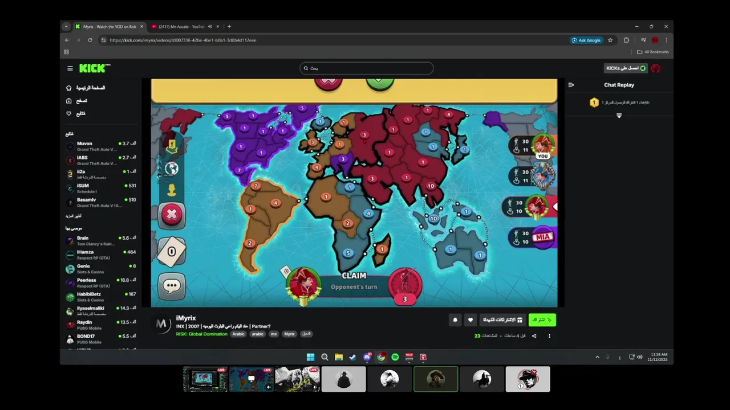Switch to the iMyrix Kick VOD tab
Screen dimensions: 730x410
108,27
